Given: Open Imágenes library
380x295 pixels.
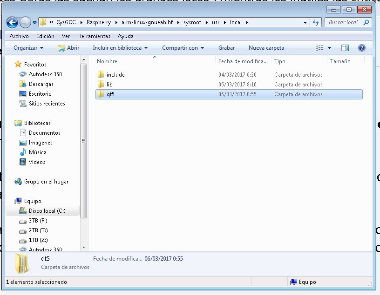Looking at the screenshot, I should [41, 143].
